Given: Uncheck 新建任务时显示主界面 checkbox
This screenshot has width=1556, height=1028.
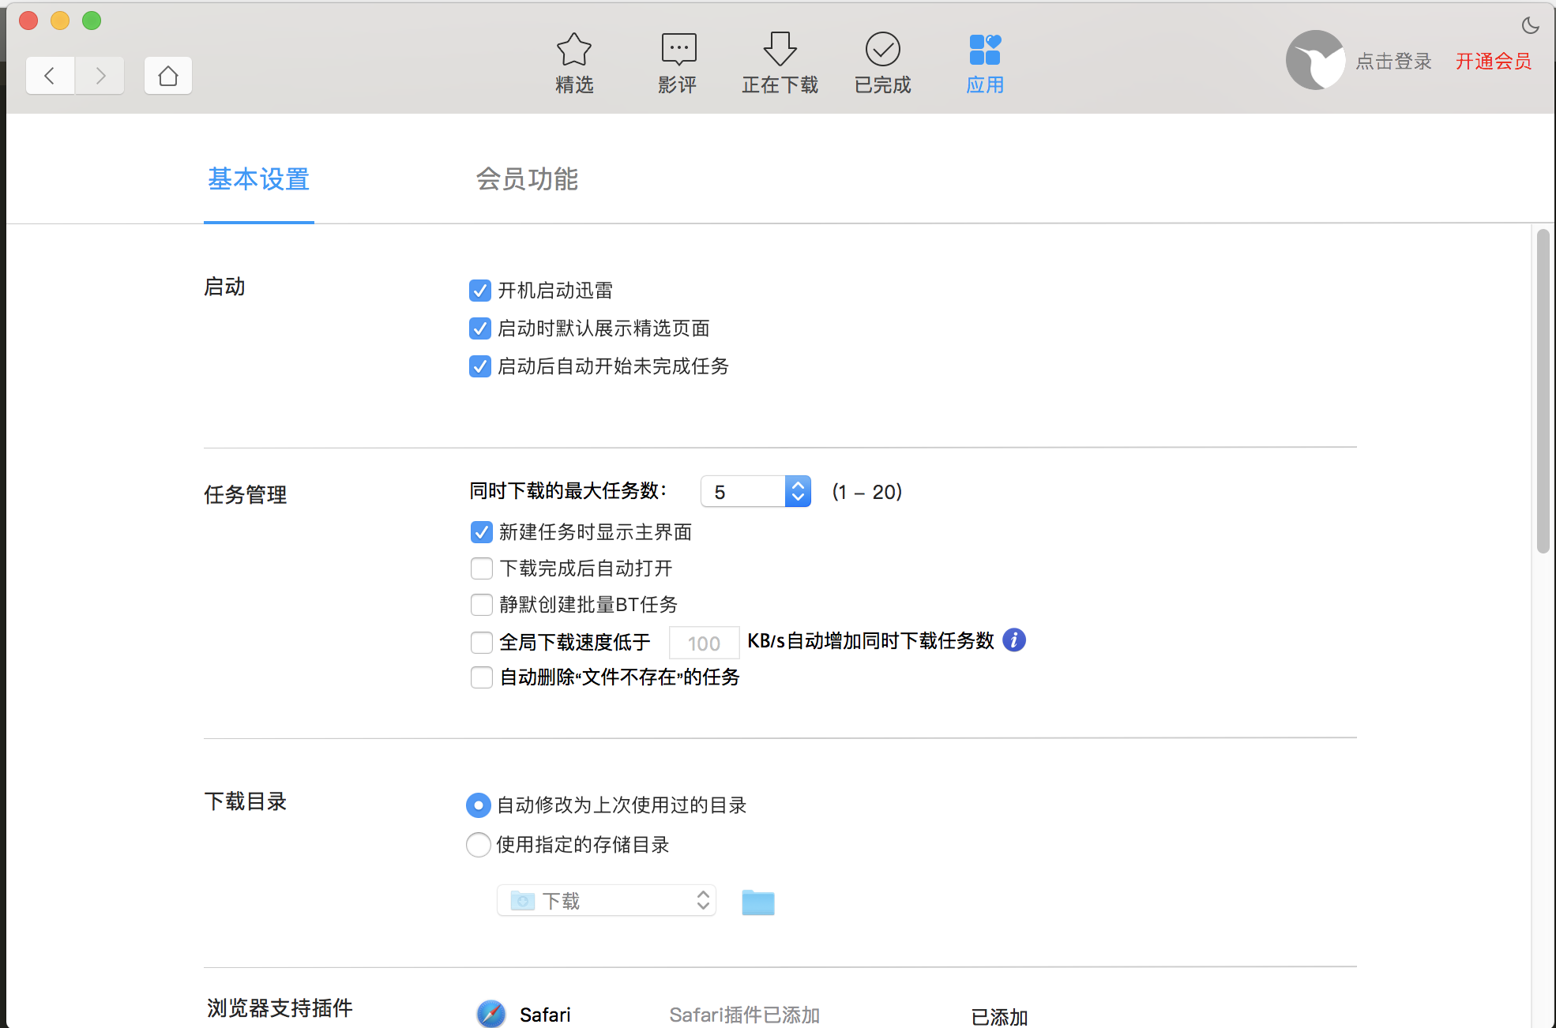Looking at the screenshot, I should tap(482, 532).
